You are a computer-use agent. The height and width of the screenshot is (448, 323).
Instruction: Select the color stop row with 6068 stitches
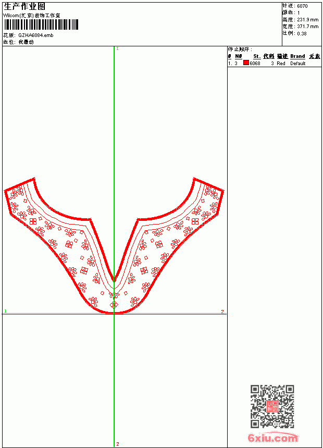click(275, 64)
